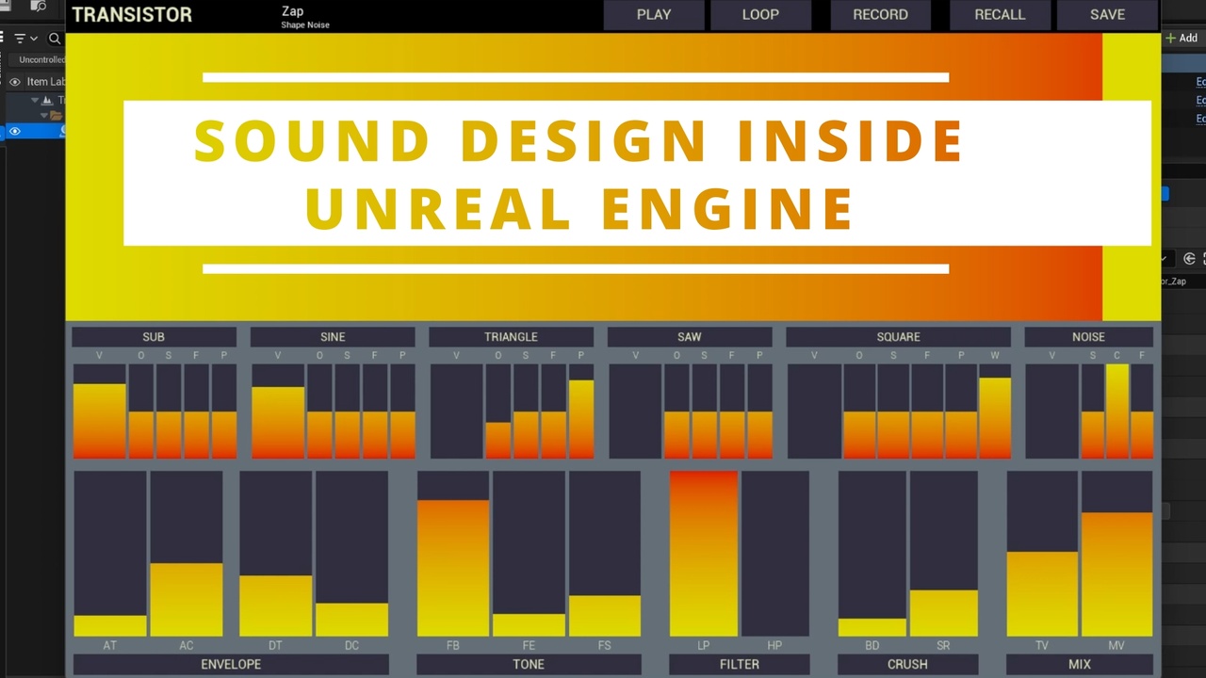Viewport: 1206px width, 678px height.
Task: Adjust the TV mix slider
Action: click(x=1042, y=554)
